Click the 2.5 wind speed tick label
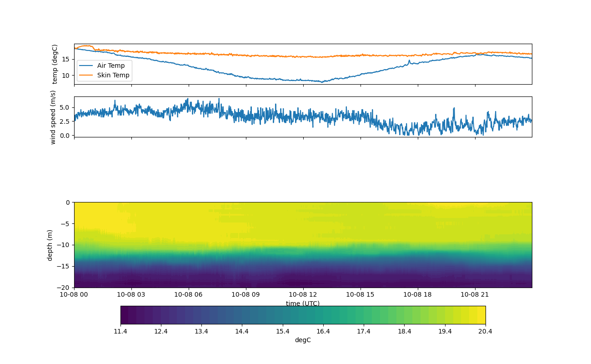This screenshot has width=591, height=364. coord(65,121)
